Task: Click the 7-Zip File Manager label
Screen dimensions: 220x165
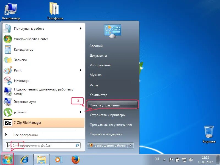Action: pos(28,123)
